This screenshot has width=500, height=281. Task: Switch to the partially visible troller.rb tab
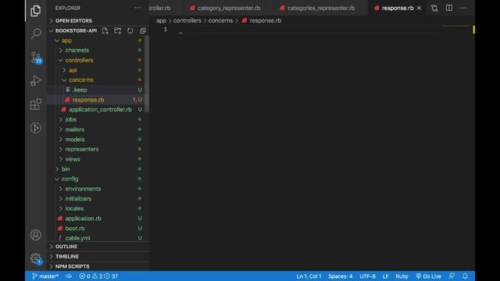pos(159,8)
